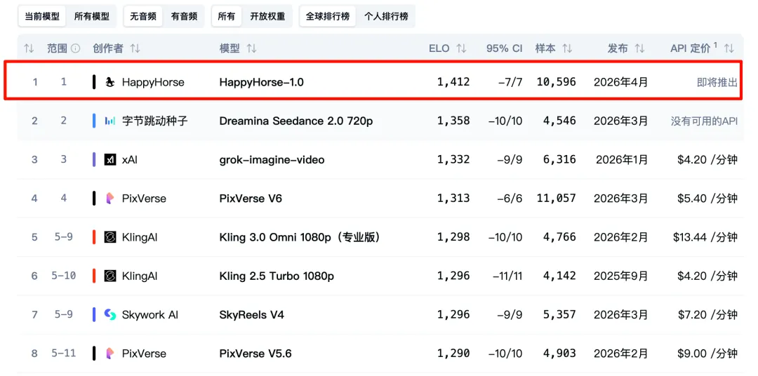Choose the 开放权重 filter

(x=267, y=16)
